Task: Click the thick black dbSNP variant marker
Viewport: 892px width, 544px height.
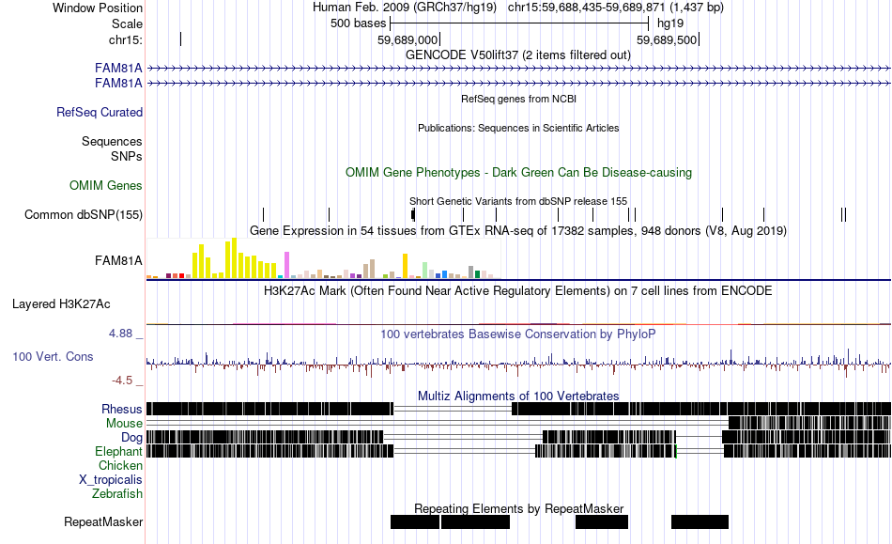Action: 413,214
